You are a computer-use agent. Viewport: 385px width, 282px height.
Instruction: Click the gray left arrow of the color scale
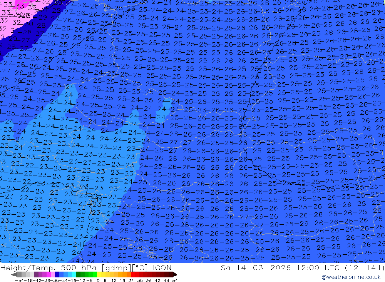[x=14, y=275]
